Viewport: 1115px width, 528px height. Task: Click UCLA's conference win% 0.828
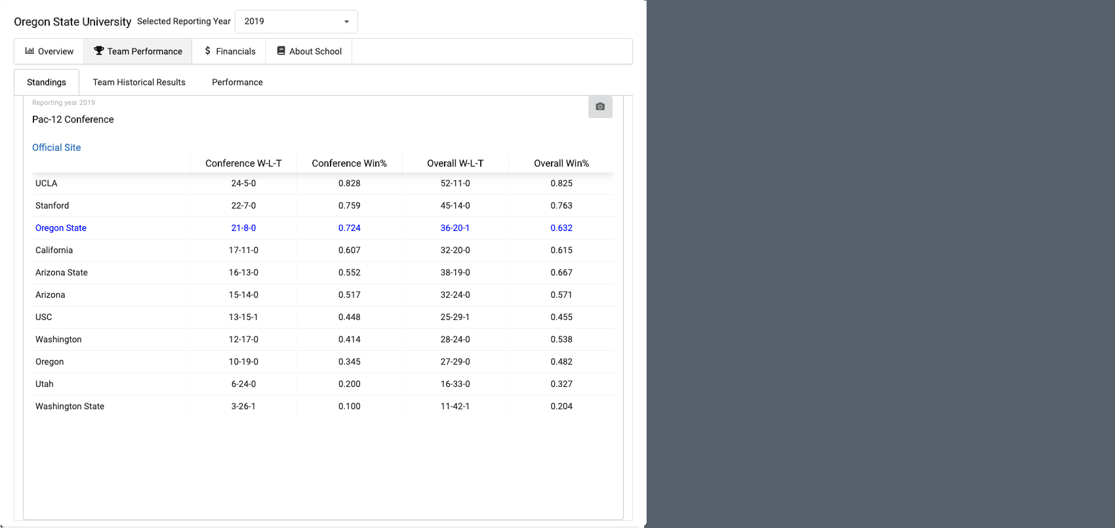pos(350,183)
